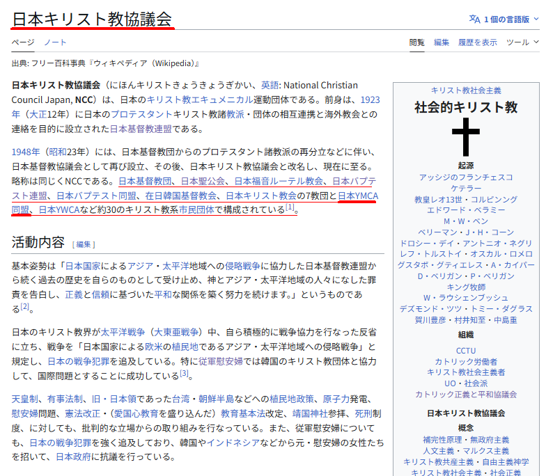Open the 侵略戦争 link
Viewport: 546px width, 476px height.
point(242,266)
